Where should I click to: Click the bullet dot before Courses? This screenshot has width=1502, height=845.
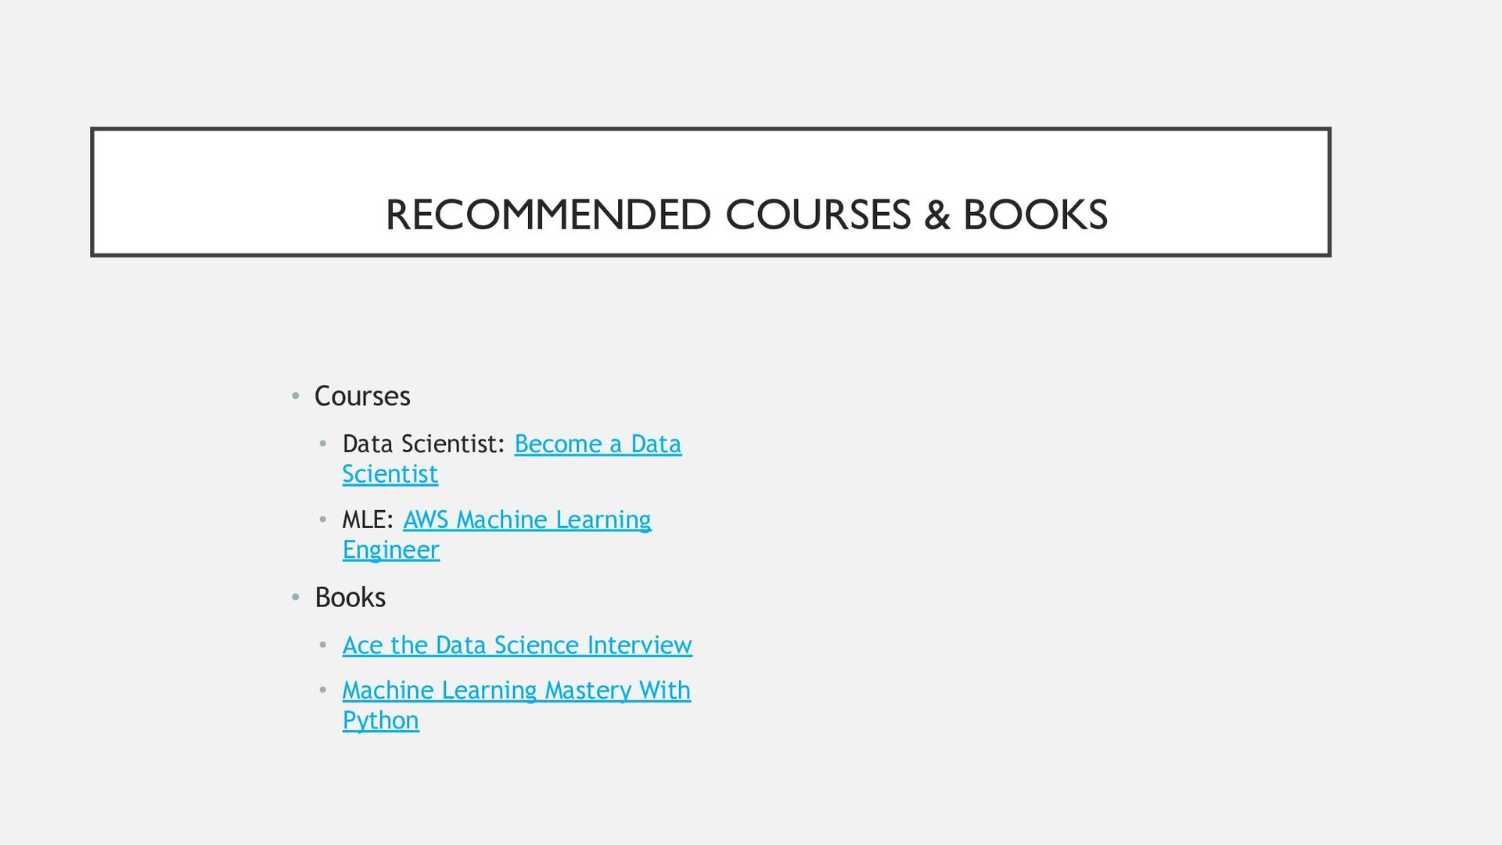coord(296,397)
